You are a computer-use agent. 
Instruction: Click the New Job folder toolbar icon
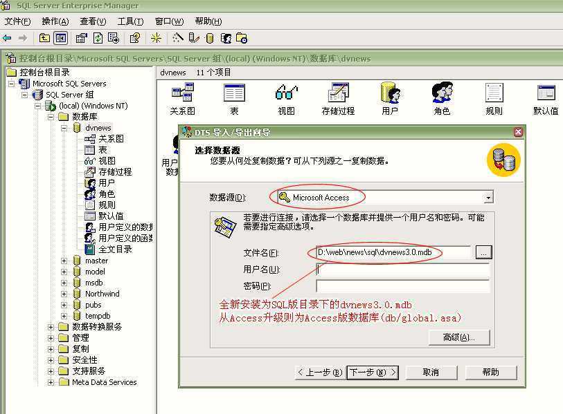tap(242, 38)
